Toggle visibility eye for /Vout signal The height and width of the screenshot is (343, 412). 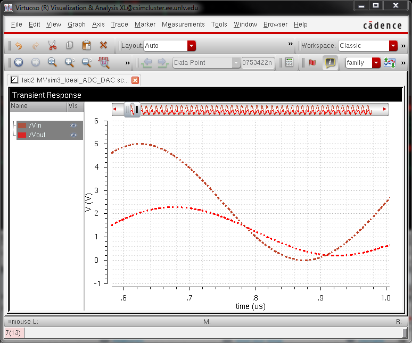click(x=73, y=135)
